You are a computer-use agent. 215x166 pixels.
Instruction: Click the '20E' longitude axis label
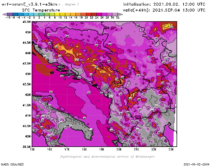point(119,149)
